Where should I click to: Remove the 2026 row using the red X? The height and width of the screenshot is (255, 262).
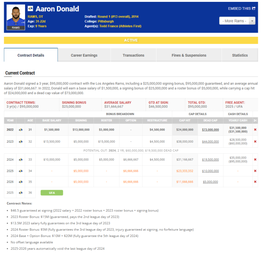point(255,181)
